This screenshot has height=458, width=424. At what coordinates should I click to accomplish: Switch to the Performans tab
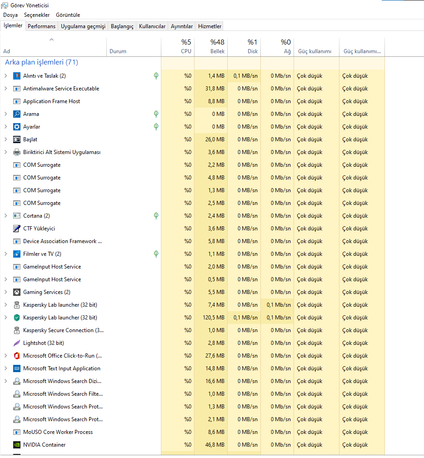click(41, 26)
